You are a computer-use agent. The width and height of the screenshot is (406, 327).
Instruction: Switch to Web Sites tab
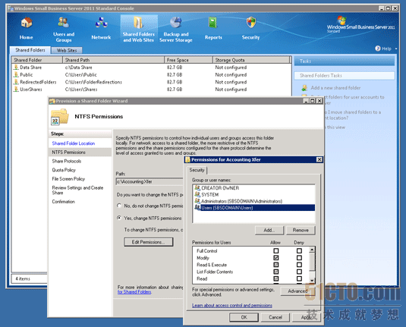point(67,50)
